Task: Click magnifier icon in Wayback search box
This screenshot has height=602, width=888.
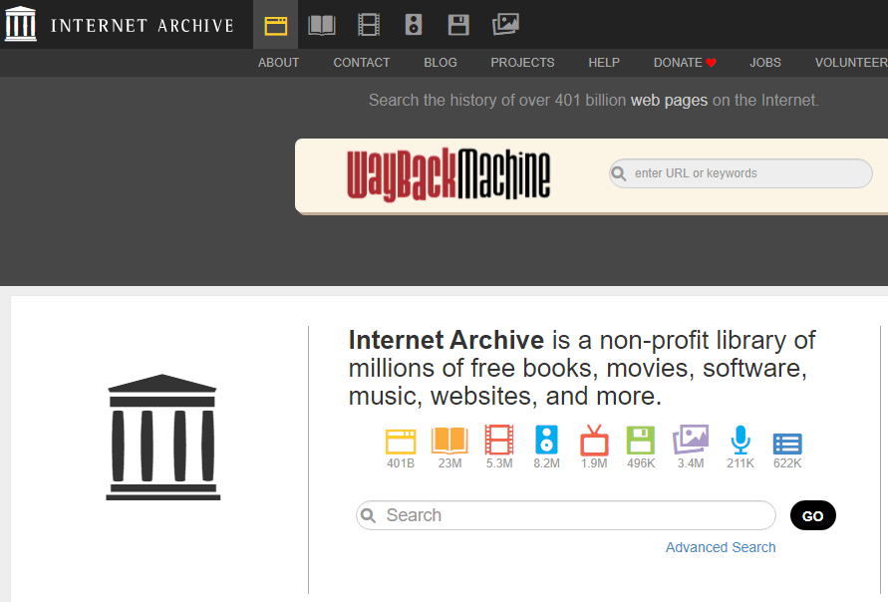Action: pyautogui.click(x=619, y=173)
